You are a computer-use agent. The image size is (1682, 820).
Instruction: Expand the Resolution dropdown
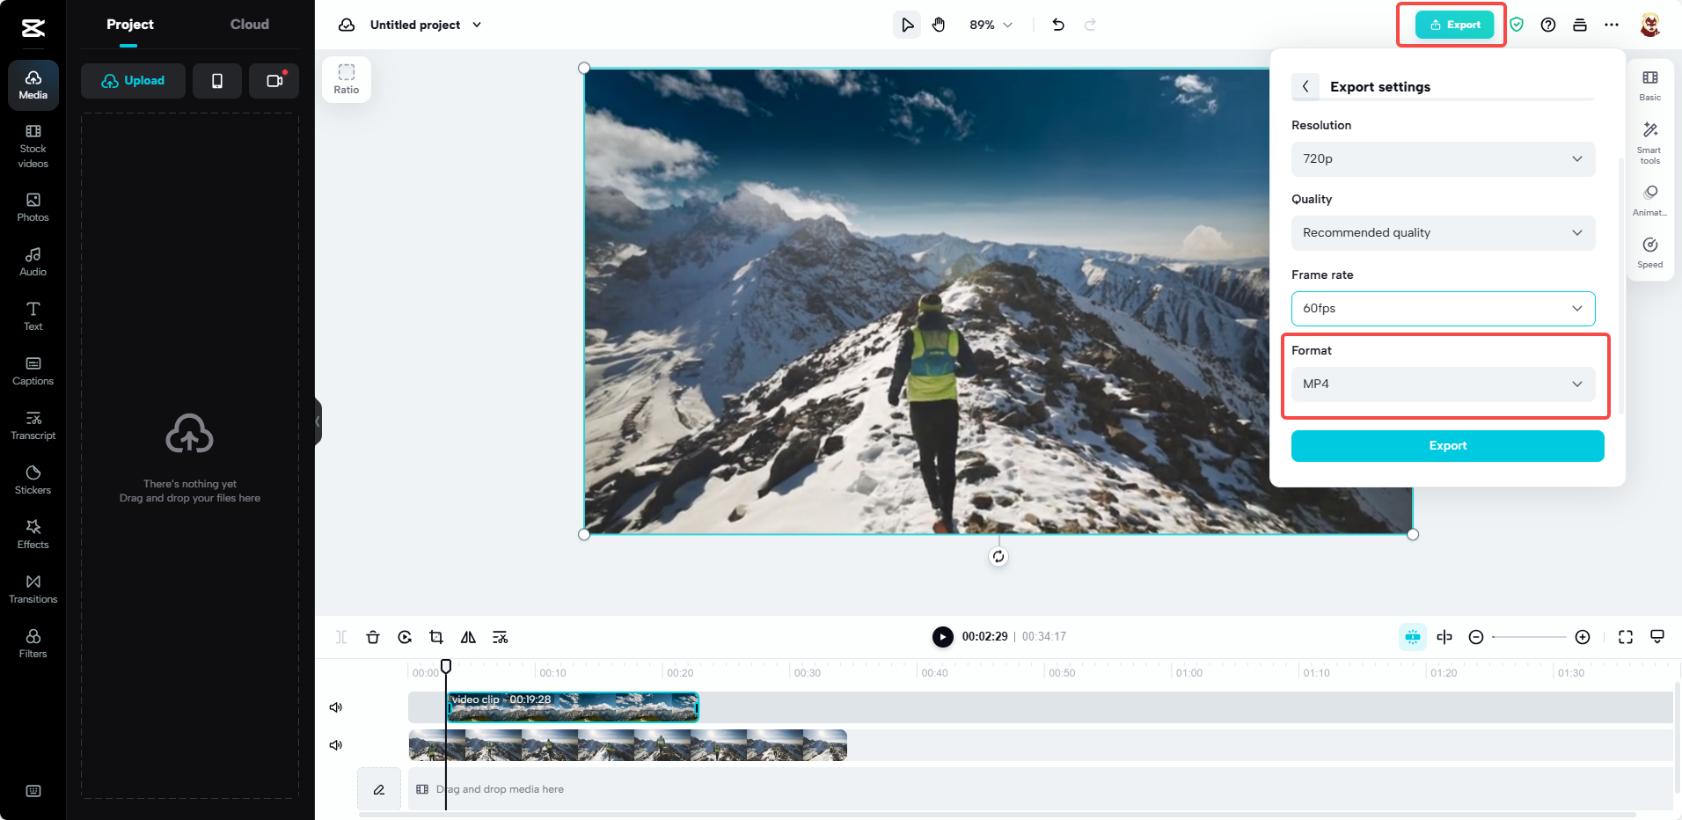(x=1443, y=158)
